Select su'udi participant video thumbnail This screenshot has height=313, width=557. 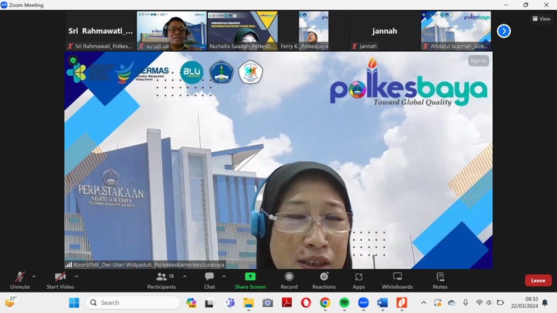point(171,31)
